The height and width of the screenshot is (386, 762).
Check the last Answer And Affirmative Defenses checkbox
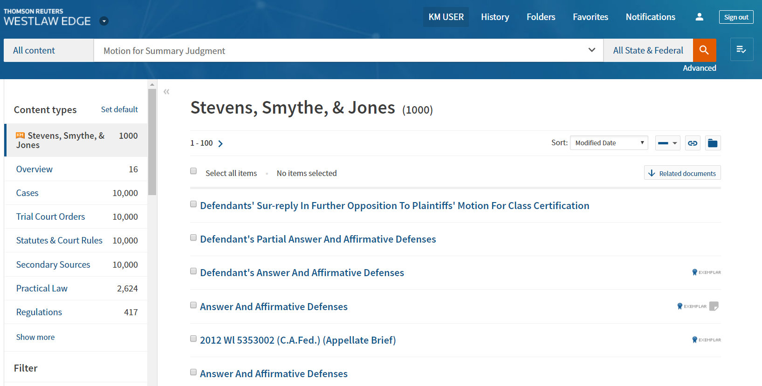[193, 372]
